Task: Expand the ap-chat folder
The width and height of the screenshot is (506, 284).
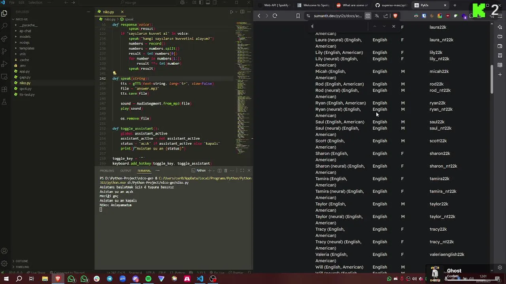Action: coord(25,31)
